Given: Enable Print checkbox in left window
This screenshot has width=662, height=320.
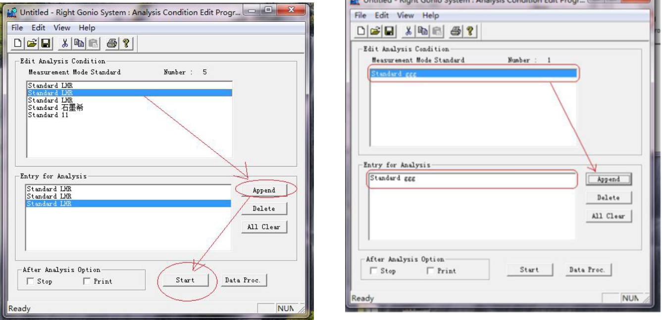Looking at the screenshot, I should coord(87,281).
